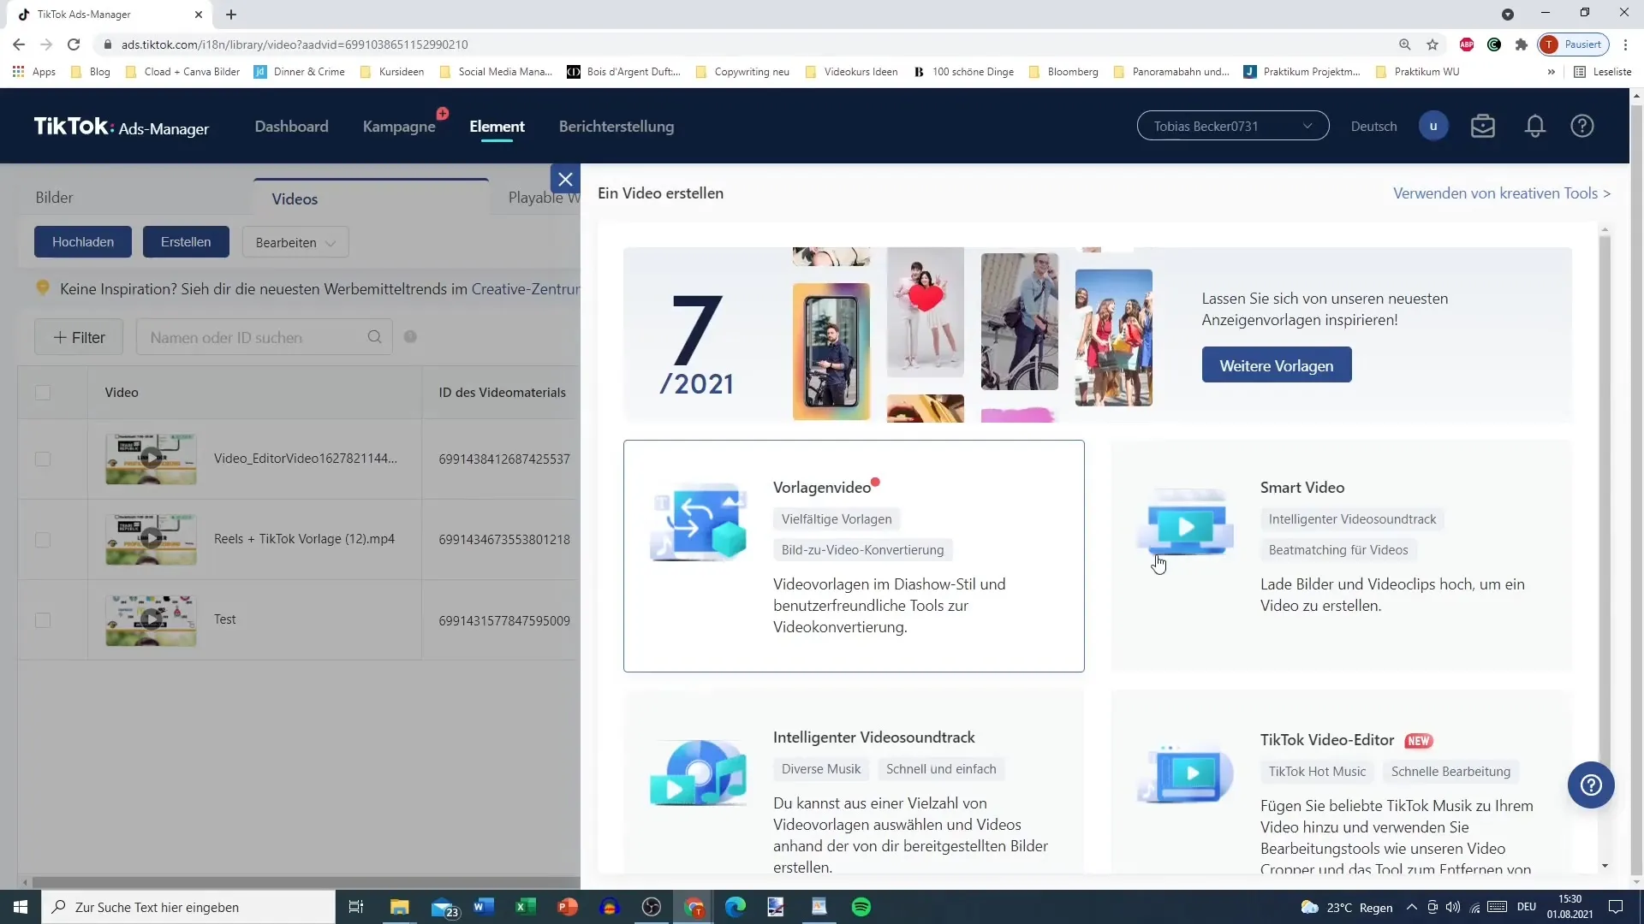Screen dimensions: 1644x924
Task: Switch to the Videos tab
Action: [x=371, y=198]
